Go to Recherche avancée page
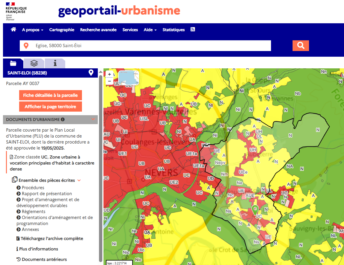The image size is (344, 265). pyautogui.click(x=98, y=30)
